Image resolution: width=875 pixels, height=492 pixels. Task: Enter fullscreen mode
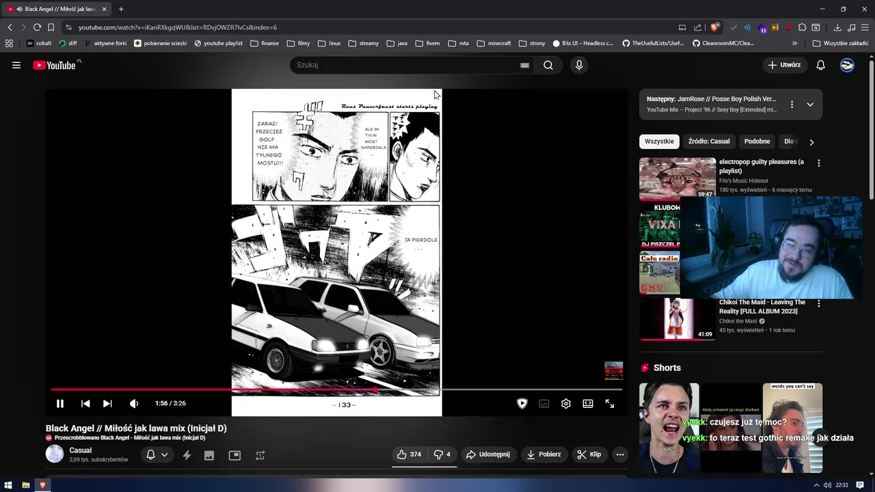pyautogui.click(x=610, y=404)
